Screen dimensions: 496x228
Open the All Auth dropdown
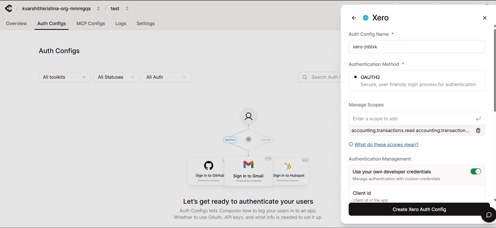point(167,77)
